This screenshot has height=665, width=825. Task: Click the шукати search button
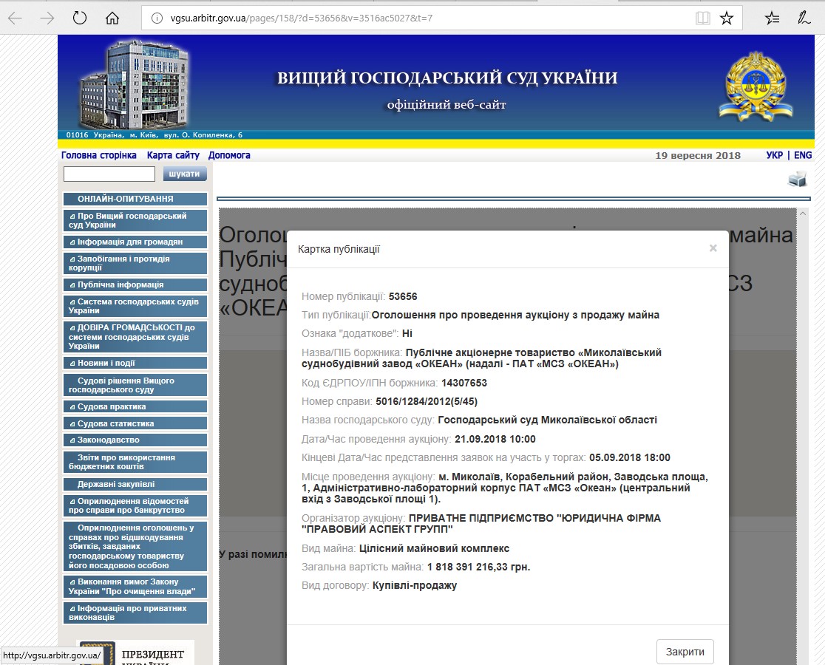pyautogui.click(x=184, y=174)
